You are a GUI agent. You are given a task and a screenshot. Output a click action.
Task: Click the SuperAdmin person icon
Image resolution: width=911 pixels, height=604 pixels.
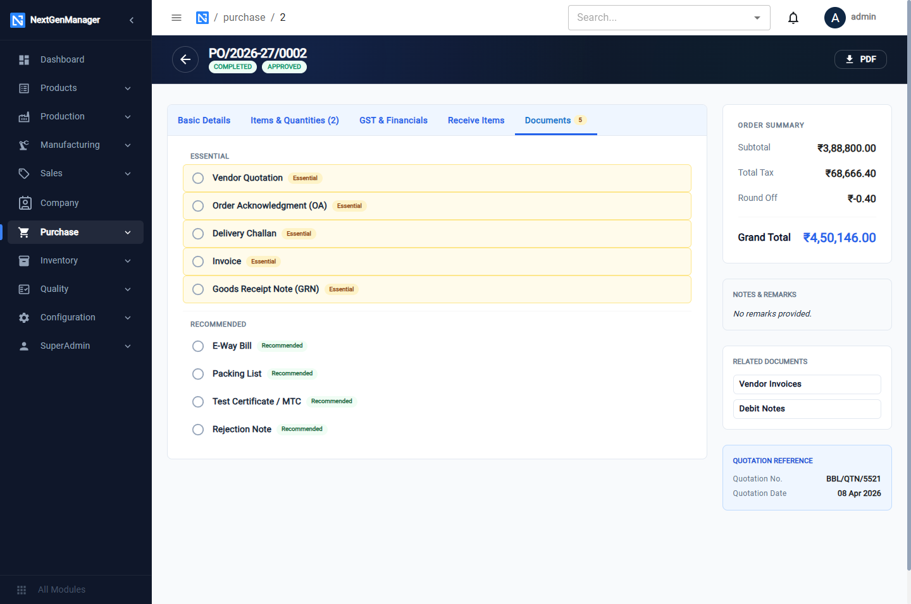pos(24,346)
